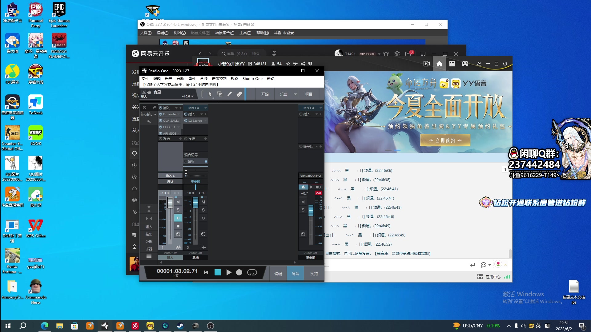Solo the 主要的 main output channel
Viewport: 591px width, 332px height.
click(x=303, y=210)
